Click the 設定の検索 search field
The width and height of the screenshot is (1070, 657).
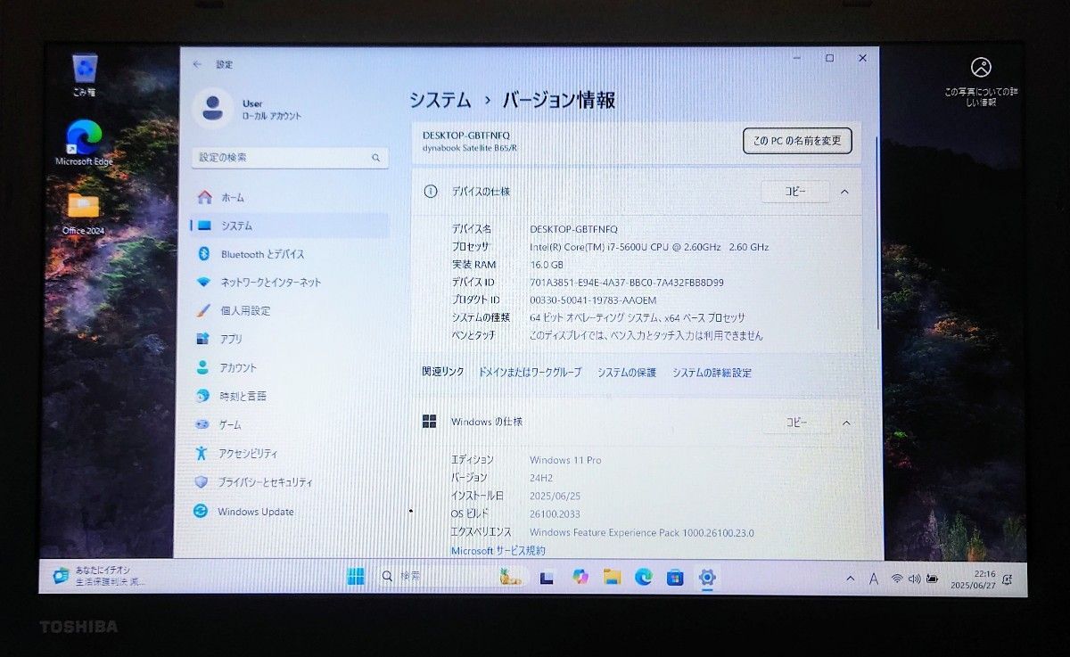[x=290, y=158]
